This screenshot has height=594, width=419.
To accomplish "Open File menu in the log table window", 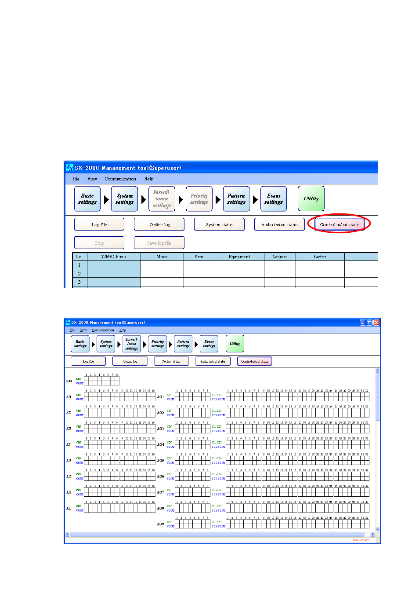I will [x=76, y=179].
